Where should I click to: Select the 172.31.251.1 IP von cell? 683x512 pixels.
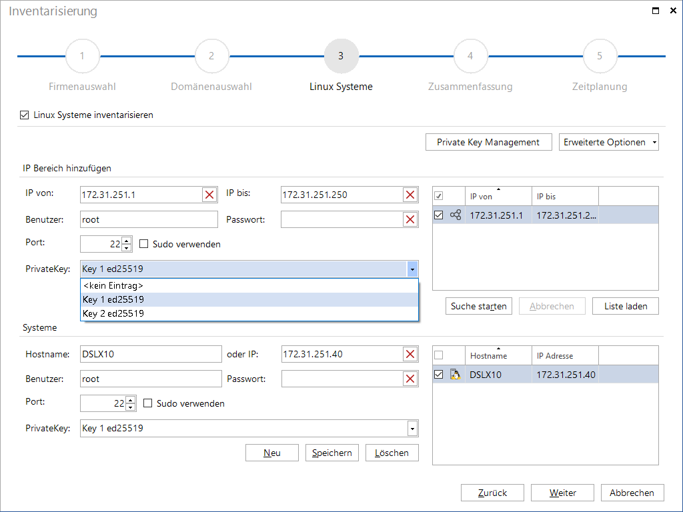[498, 215]
